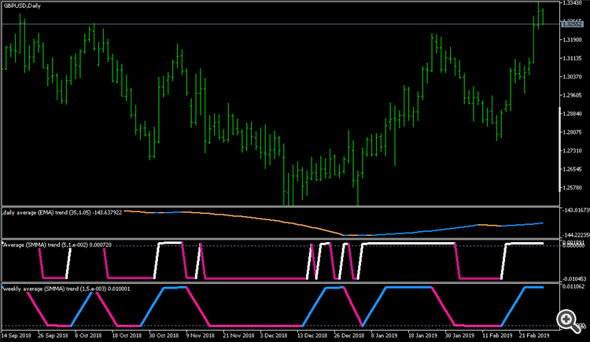Click the -0.010453 indicator scale value
The image size is (590, 342).
coord(574,279)
